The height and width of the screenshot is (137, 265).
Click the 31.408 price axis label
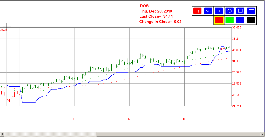(236, 61)
